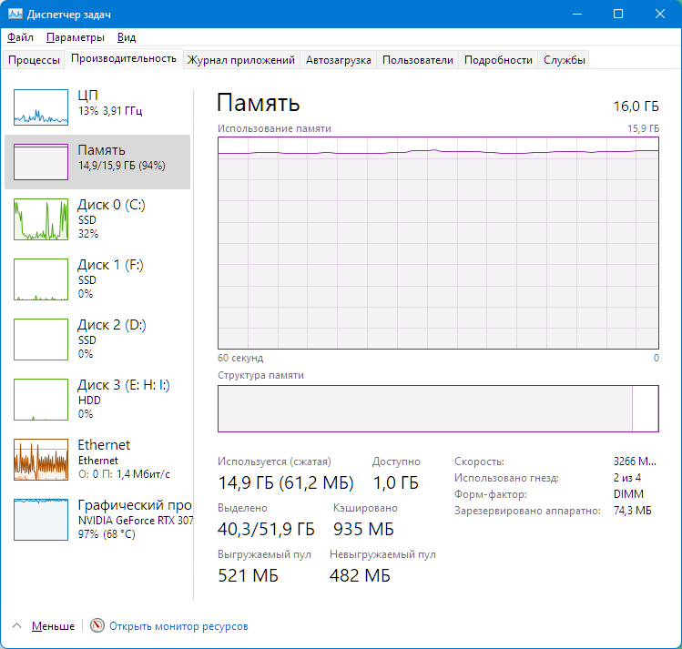Click the Диск 3 (E: H: I:) thumbnail
The height and width of the screenshot is (649, 682).
tap(41, 400)
